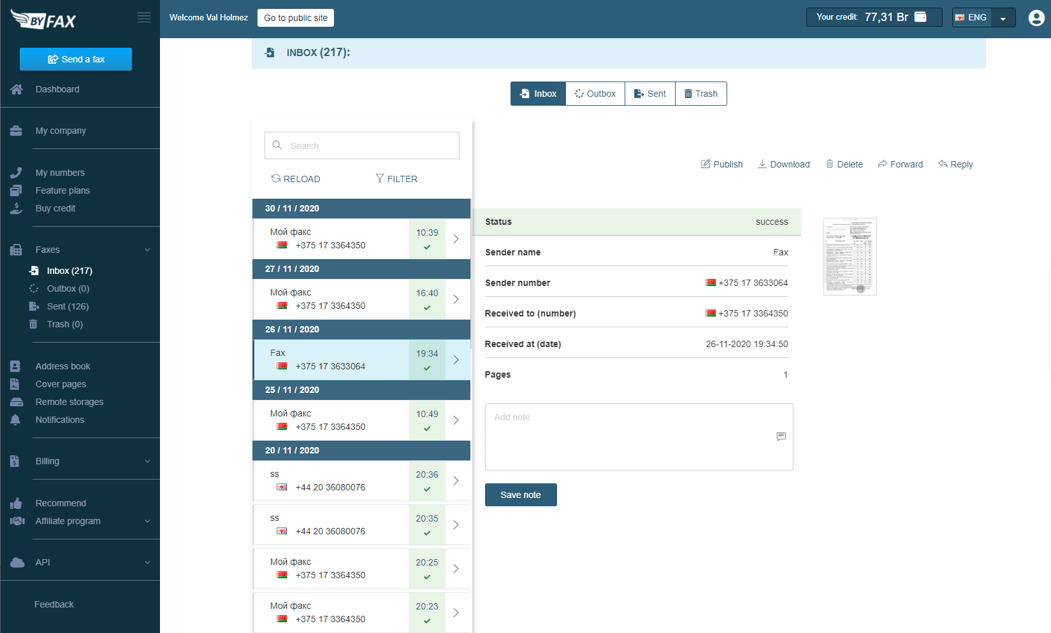Forward the selected fax
1051x633 pixels.
point(900,164)
